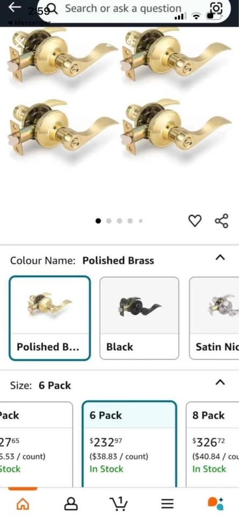Open Rufus AI assistant icon

pos(216,503)
